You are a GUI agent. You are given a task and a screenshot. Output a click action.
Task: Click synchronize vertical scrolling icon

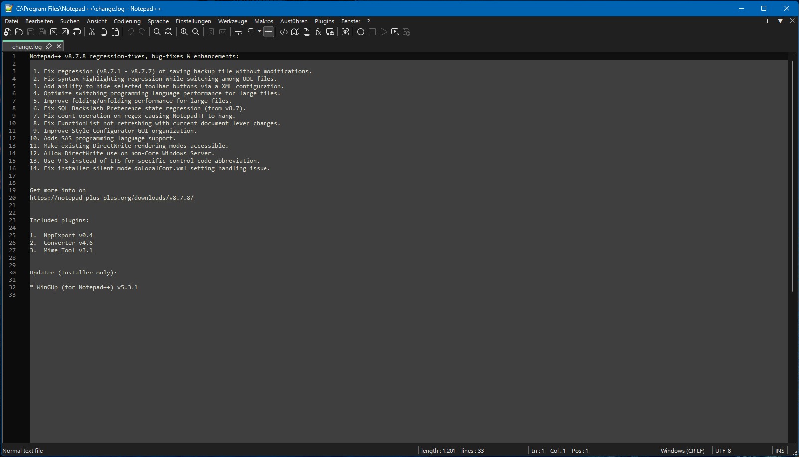[x=211, y=32]
